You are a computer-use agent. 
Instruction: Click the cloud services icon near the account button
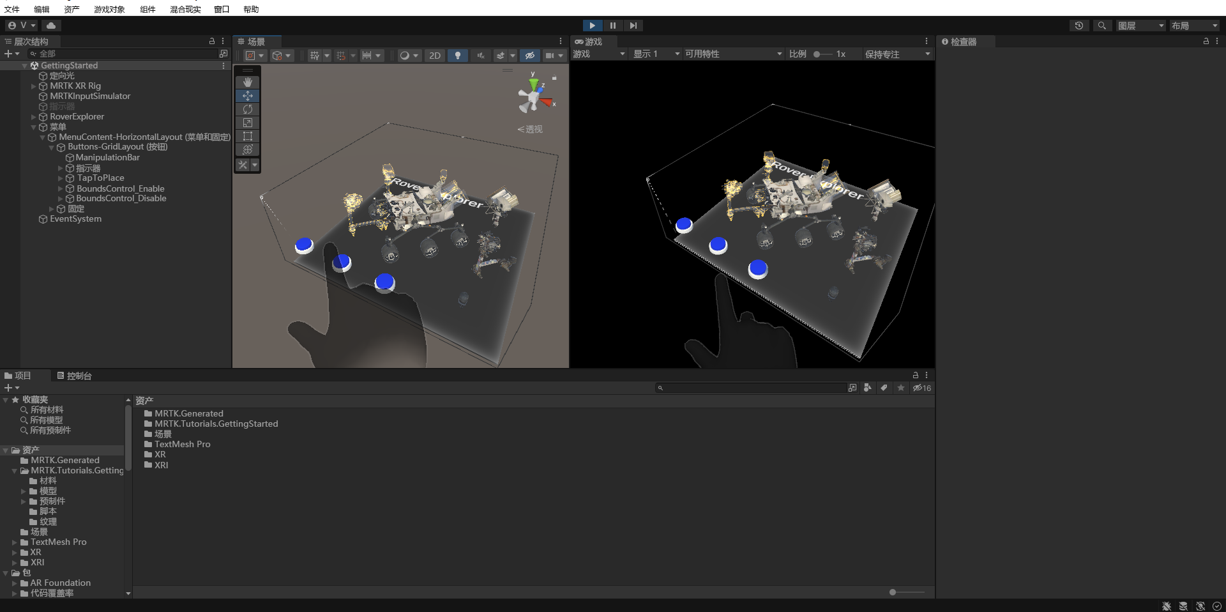(50, 25)
